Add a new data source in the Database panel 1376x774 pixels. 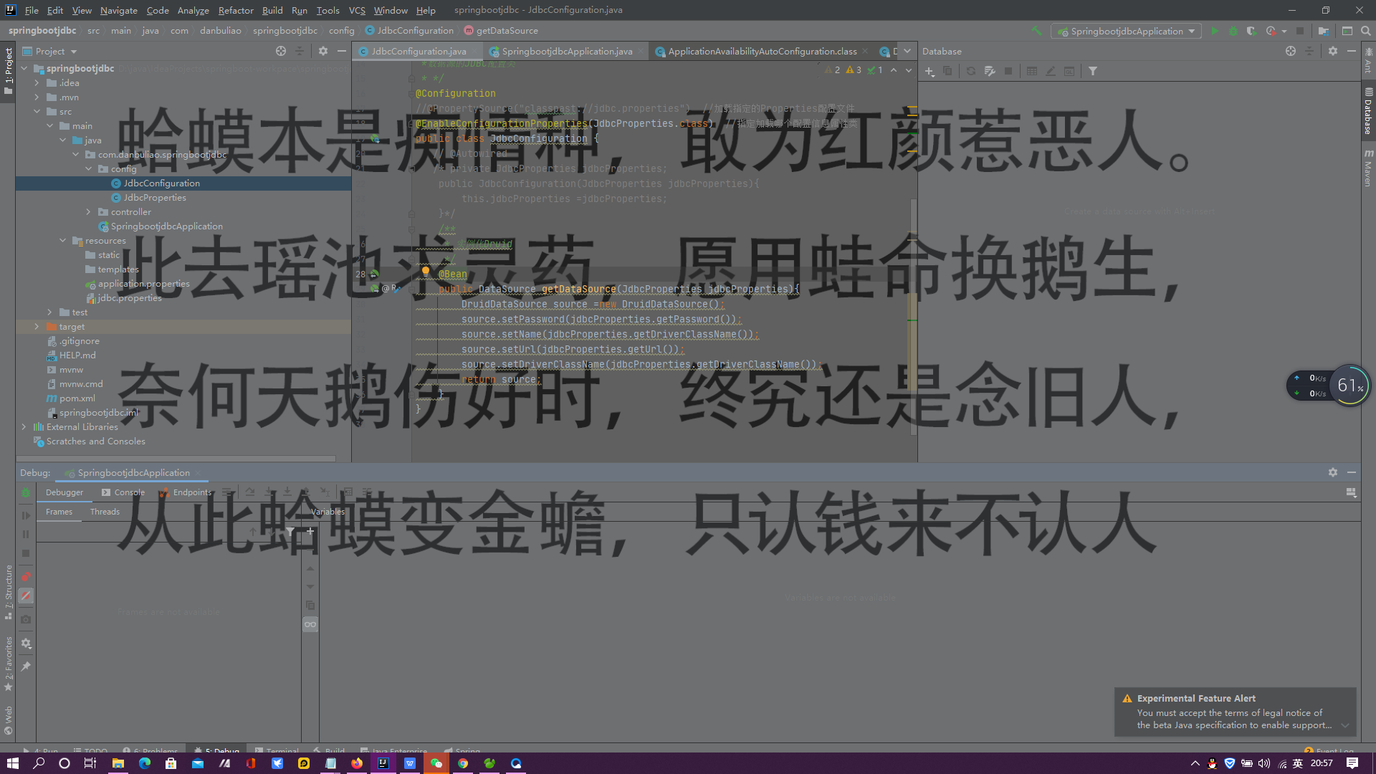[x=930, y=71]
